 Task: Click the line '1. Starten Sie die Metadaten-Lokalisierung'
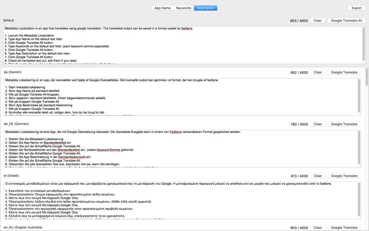34,140
